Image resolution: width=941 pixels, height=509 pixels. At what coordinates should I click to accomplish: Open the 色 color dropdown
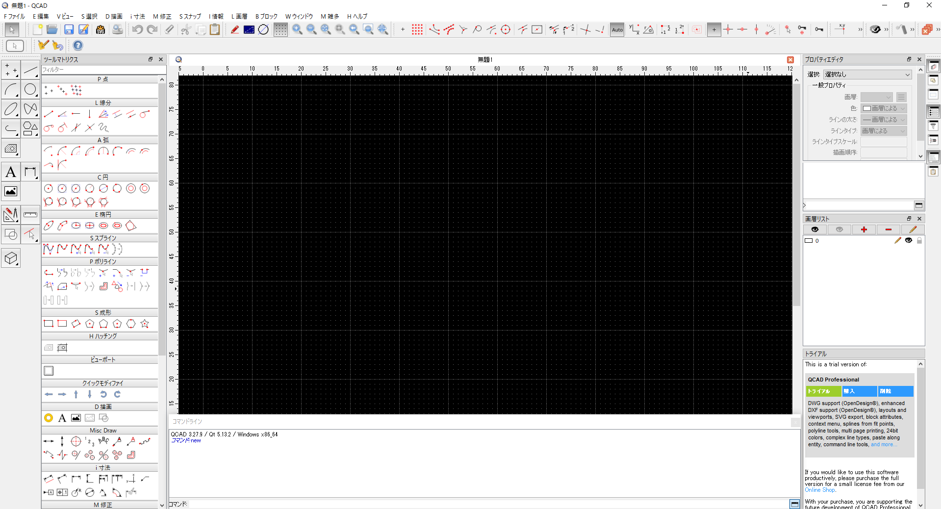tap(884, 108)
